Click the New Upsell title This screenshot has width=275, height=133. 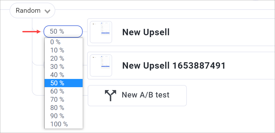146,32
